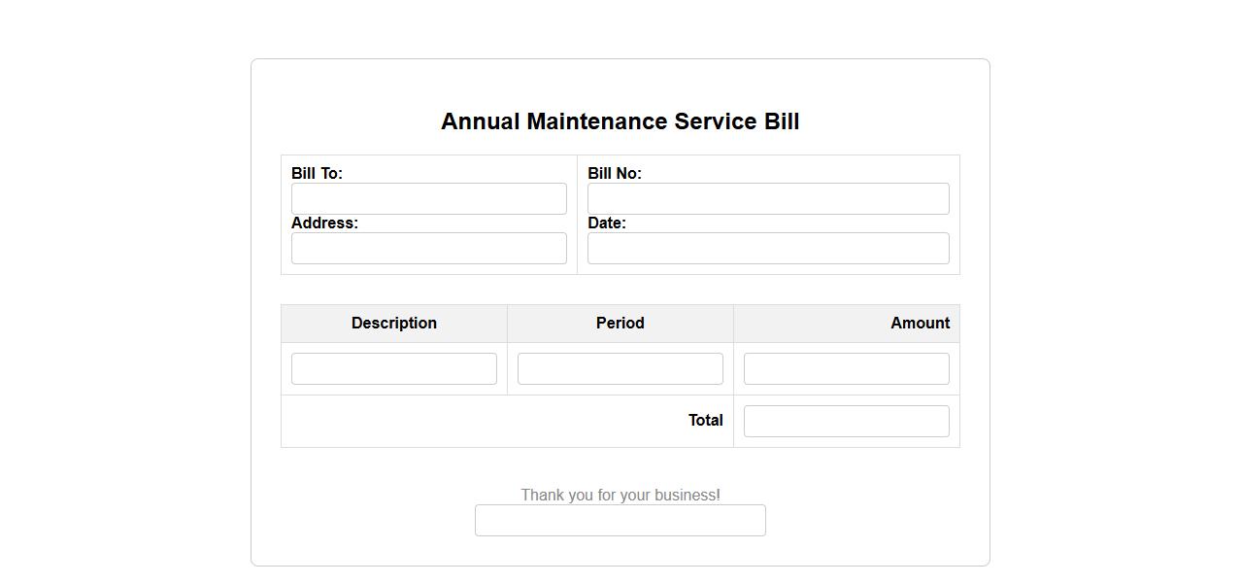Select the Period column header
Screen dimensions: 1241x584
(620, 323)
